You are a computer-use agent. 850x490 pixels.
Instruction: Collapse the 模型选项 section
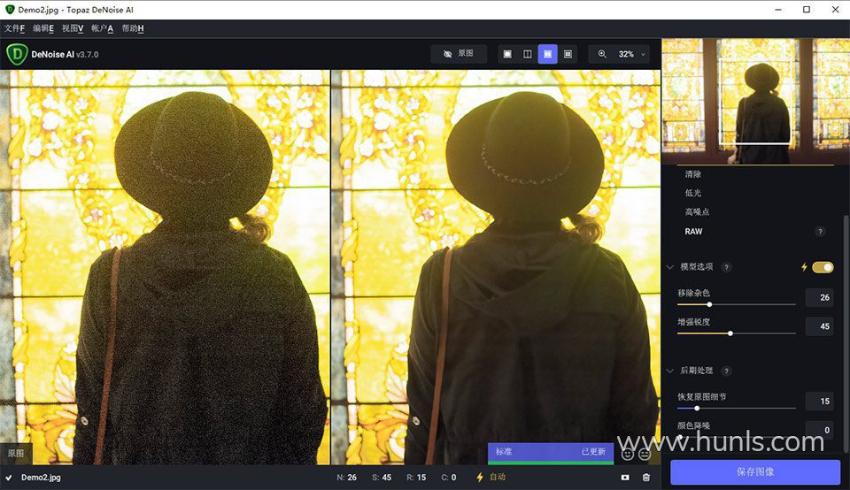click(x=670, y=267)
